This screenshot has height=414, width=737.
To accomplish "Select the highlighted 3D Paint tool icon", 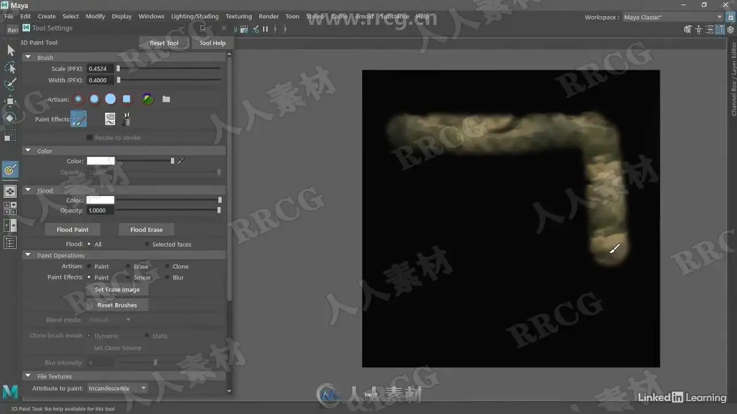I will pyautogui.click(x=10, y=169).
